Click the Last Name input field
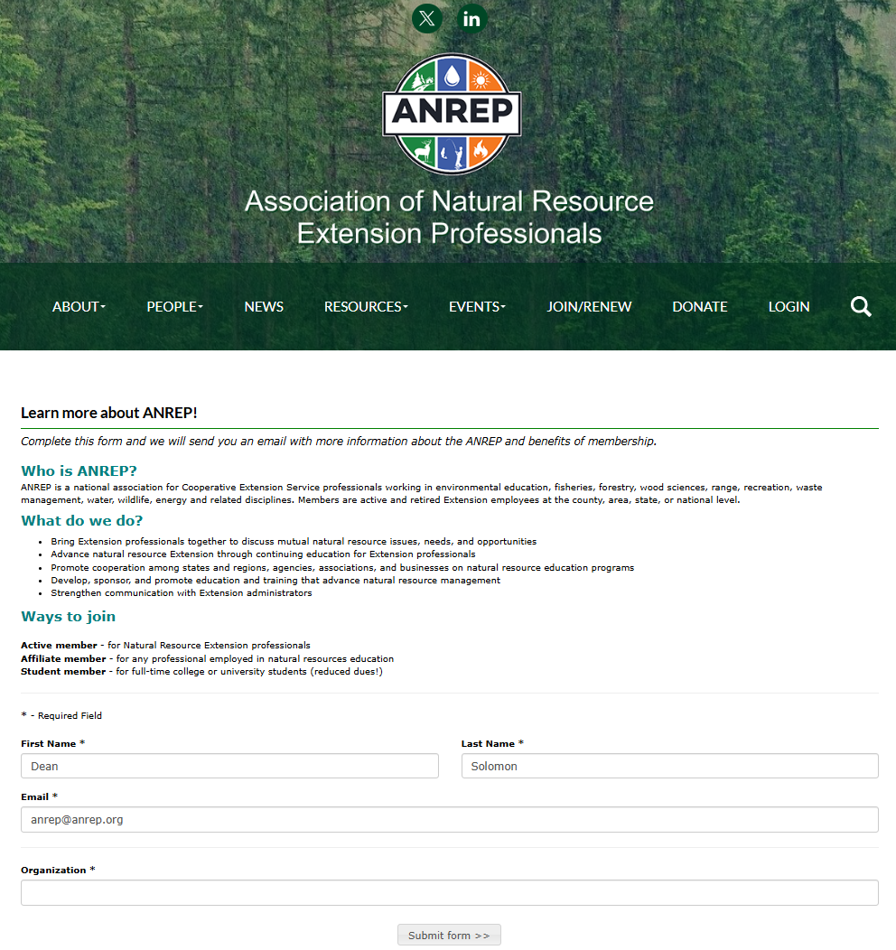Image resolution: width=896 pixels, height=950 pixels. coord(670,766)
